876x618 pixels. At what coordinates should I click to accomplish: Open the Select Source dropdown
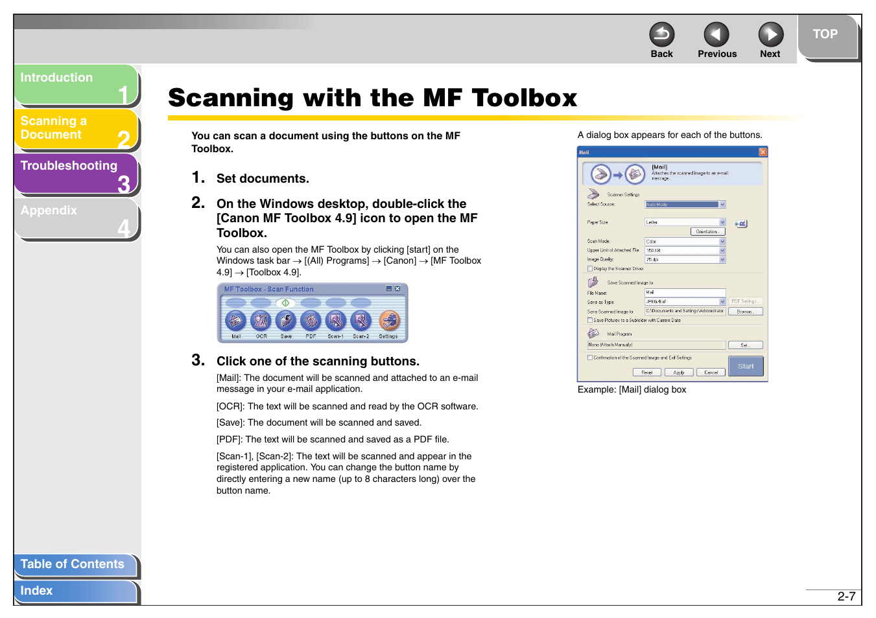[685, 205]
